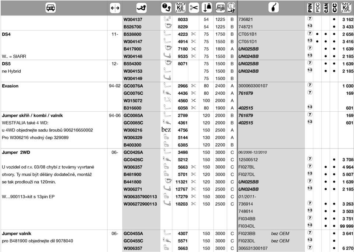Click the PDC dot in CT051B1 row
The height and width of the screenshot is (252, 354).
pyautogui.click(x=317, y=34)
